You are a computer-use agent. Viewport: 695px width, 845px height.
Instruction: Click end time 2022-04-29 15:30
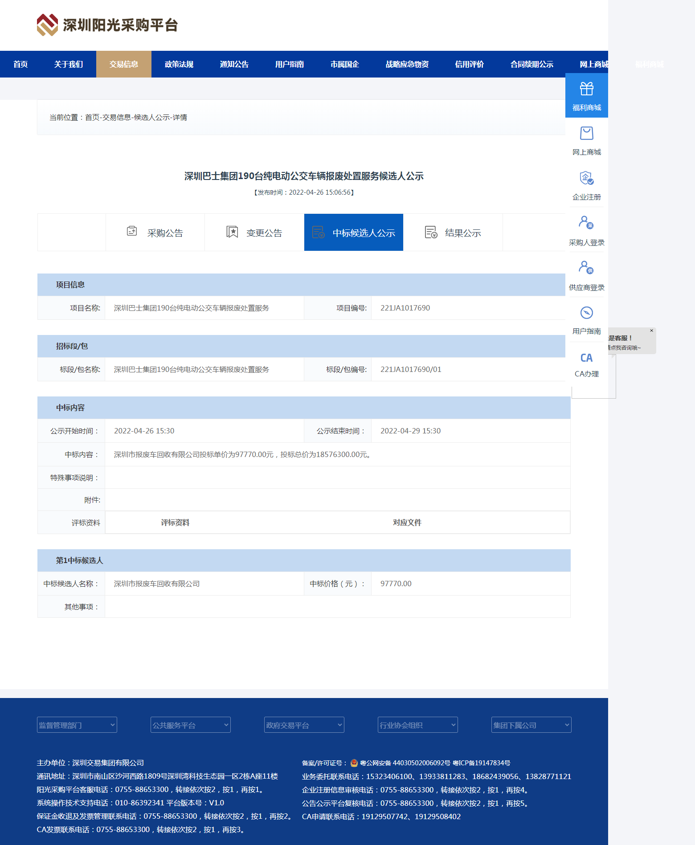410,431
